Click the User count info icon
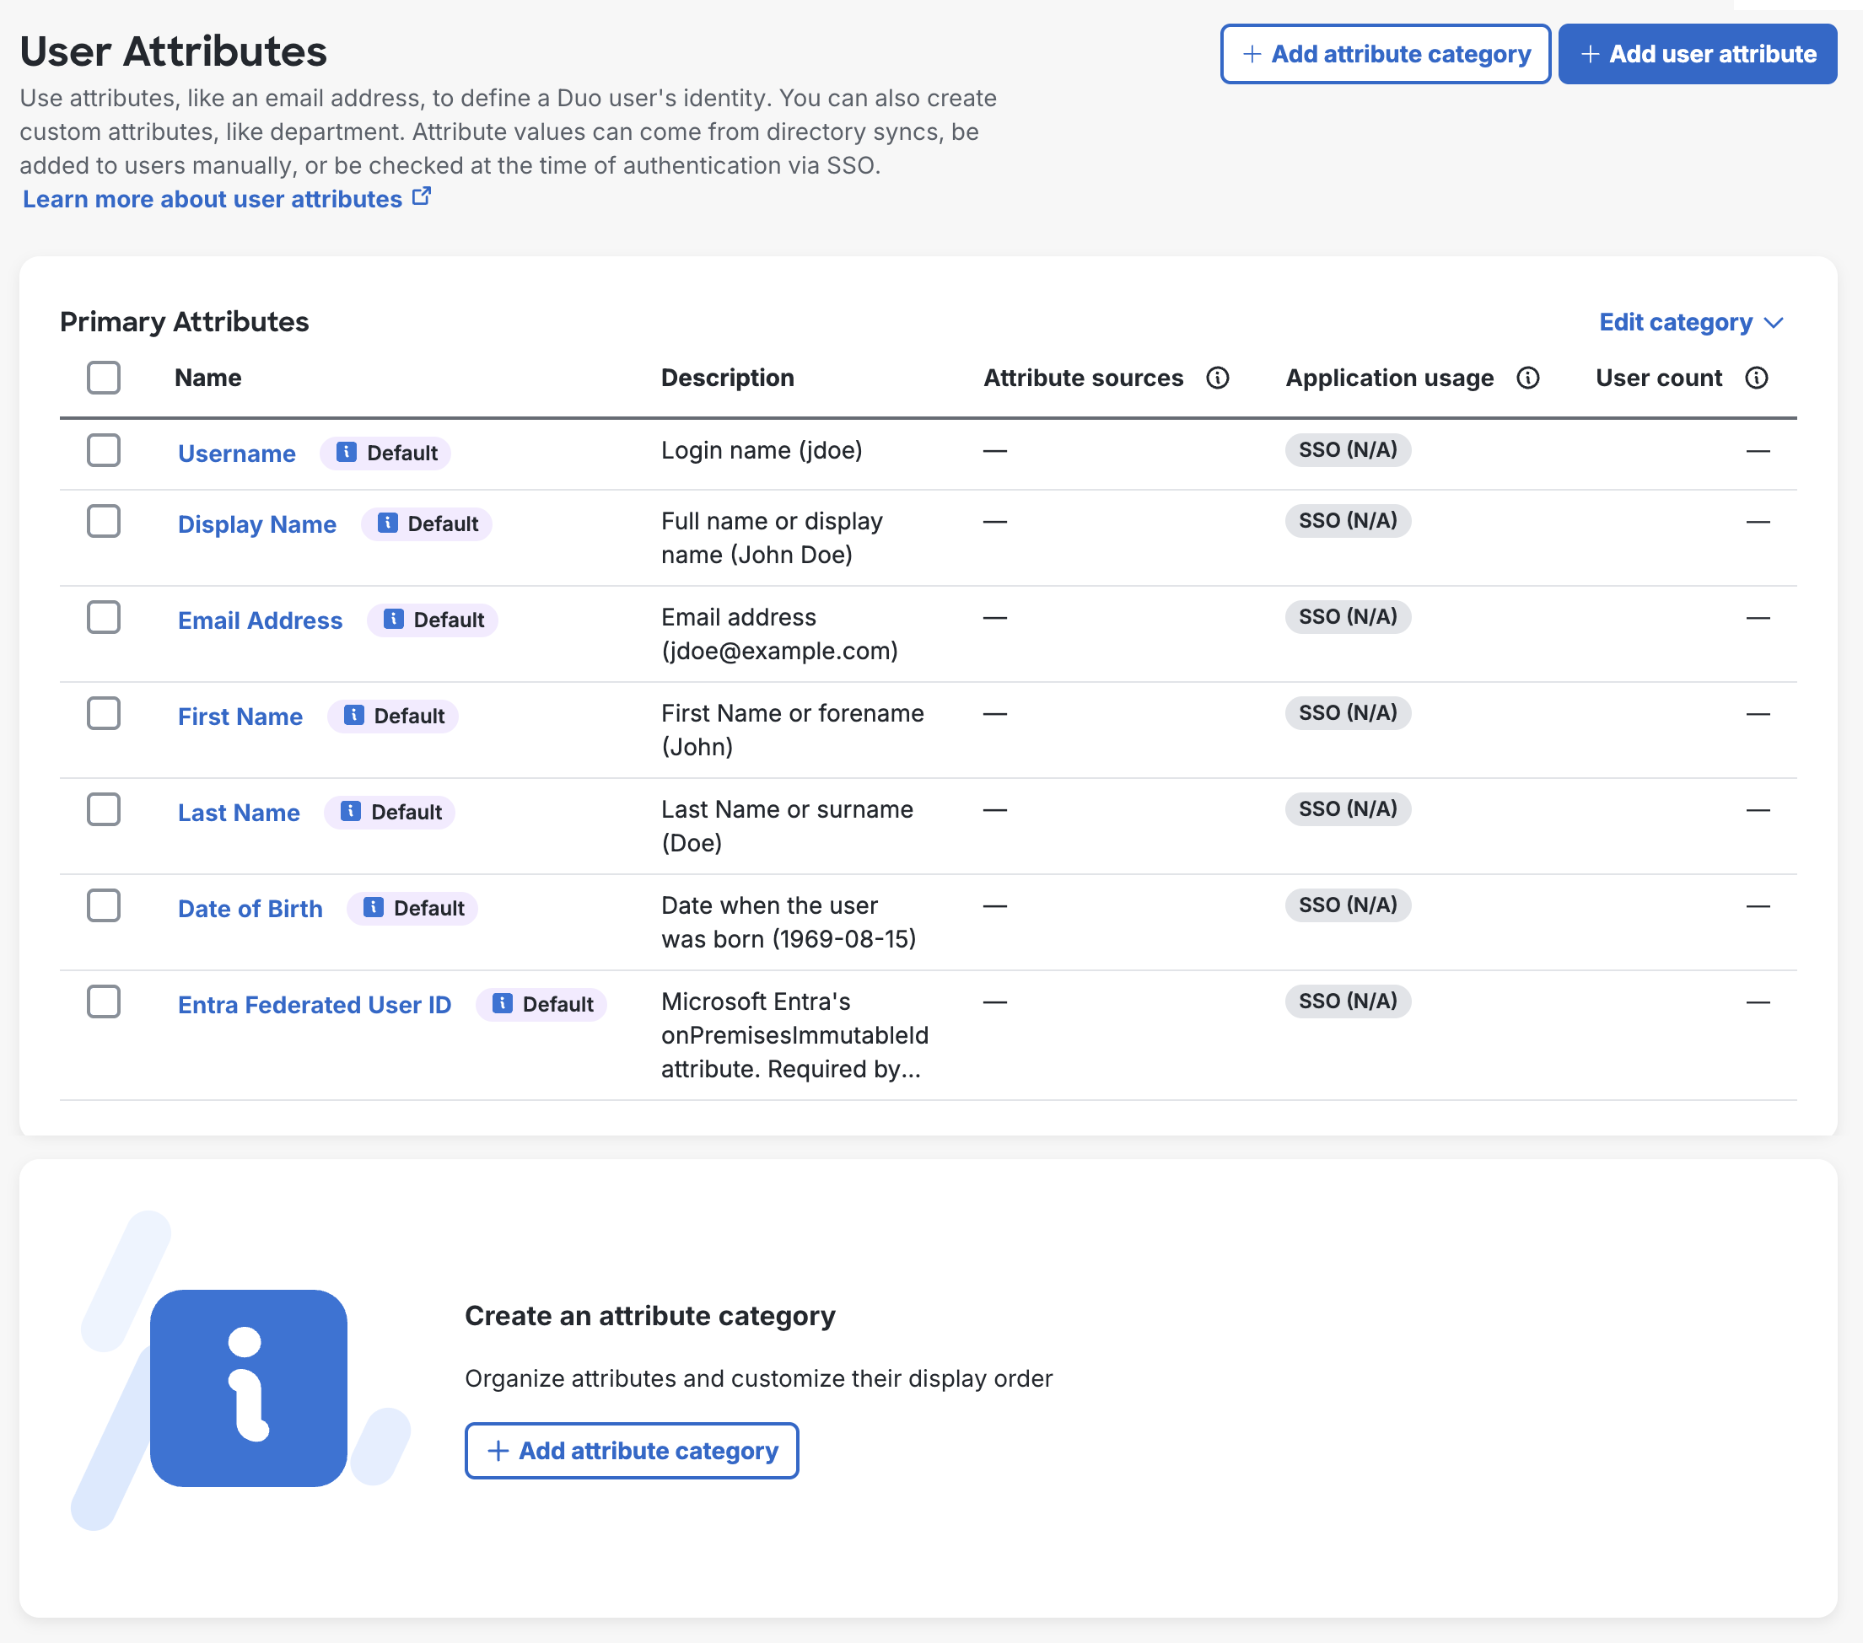This screenshot has width=1863, height=1643. (x=1757, y=378)
